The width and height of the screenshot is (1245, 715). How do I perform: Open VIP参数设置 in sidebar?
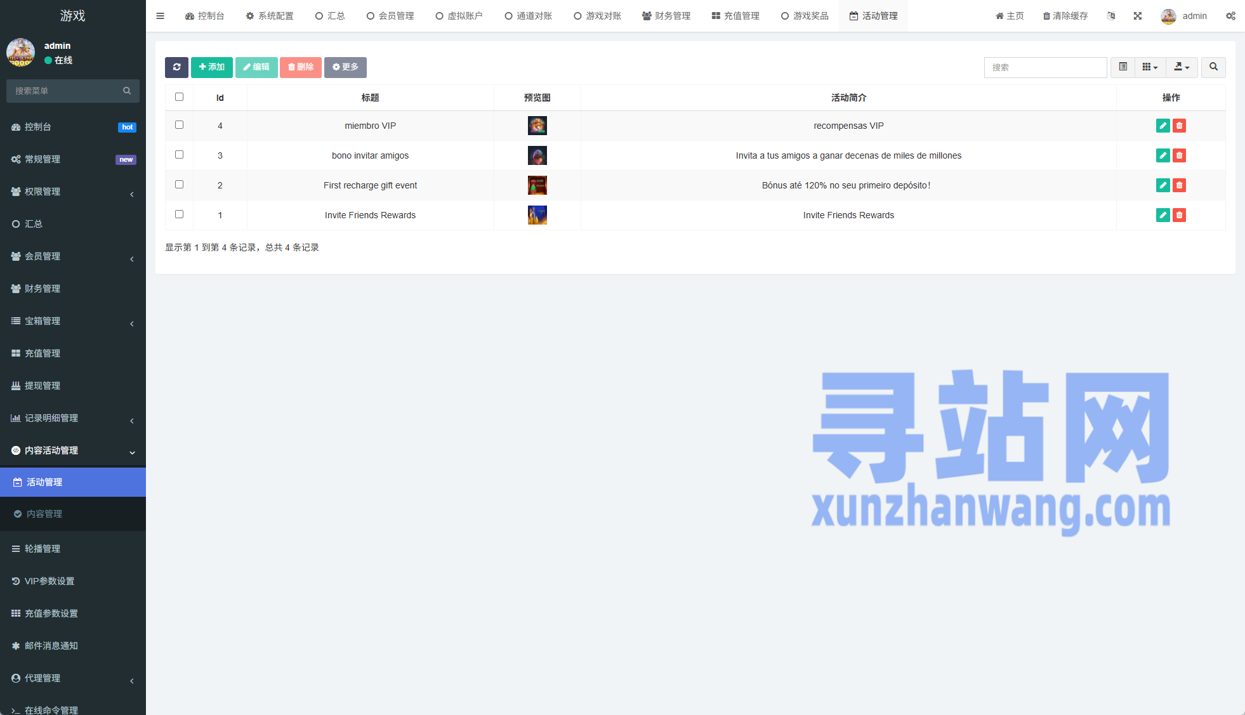(73, 581)
